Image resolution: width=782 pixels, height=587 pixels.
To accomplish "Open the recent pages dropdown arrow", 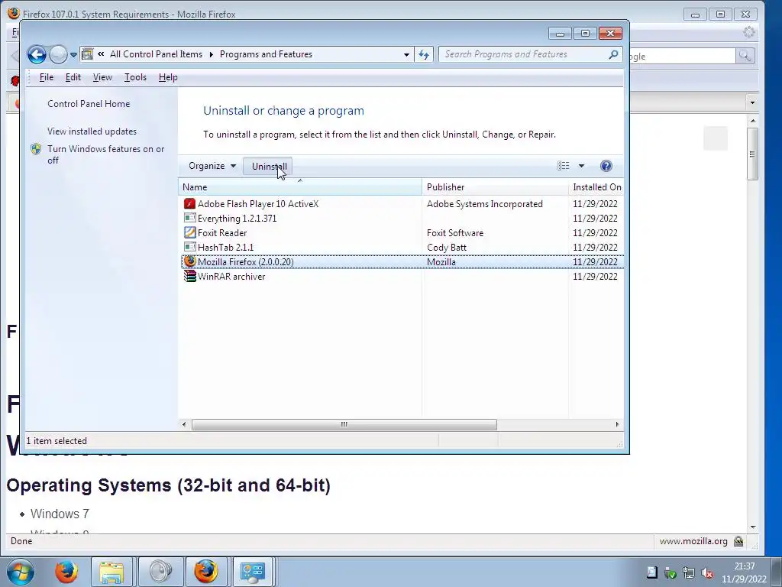I will [73, 55].
